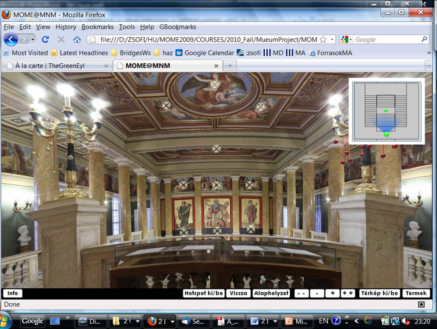Open the frieze hotspot above the left mural

pos(183,185)
